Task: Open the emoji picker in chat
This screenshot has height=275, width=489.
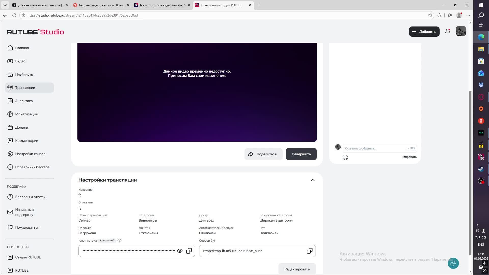Action: click(x=345, y=157)
